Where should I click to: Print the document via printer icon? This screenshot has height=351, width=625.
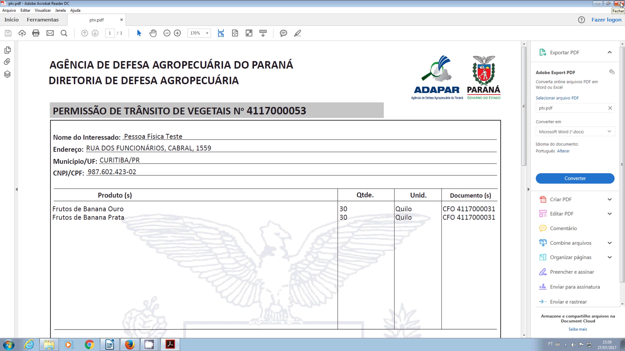point(36,33)
